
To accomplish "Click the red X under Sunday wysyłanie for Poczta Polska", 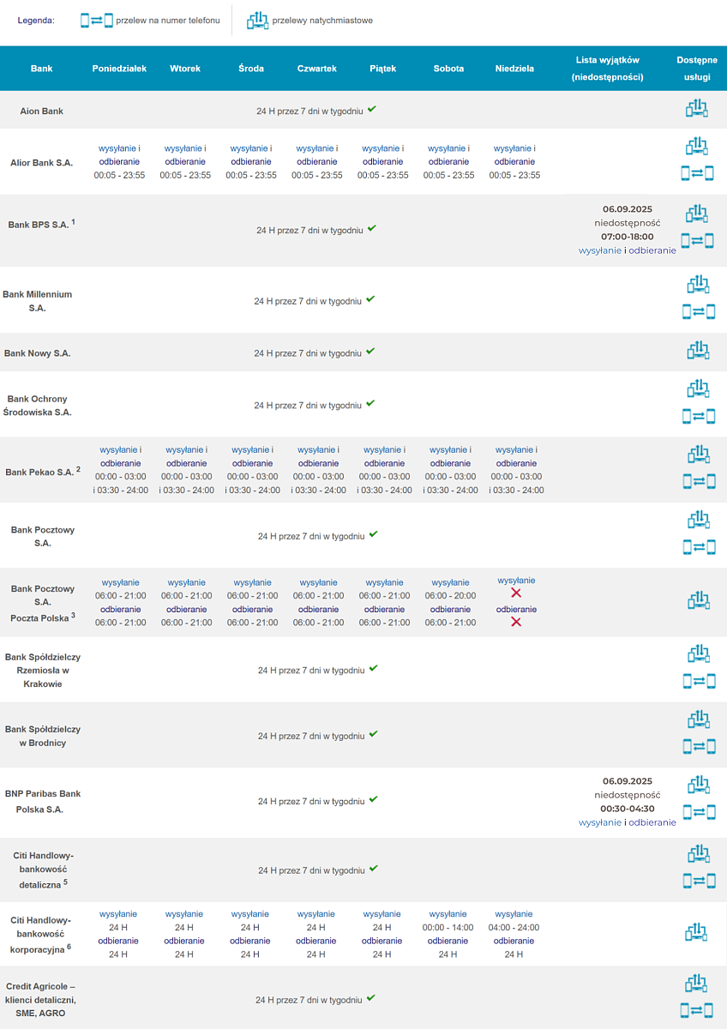I will click(516, 593).
